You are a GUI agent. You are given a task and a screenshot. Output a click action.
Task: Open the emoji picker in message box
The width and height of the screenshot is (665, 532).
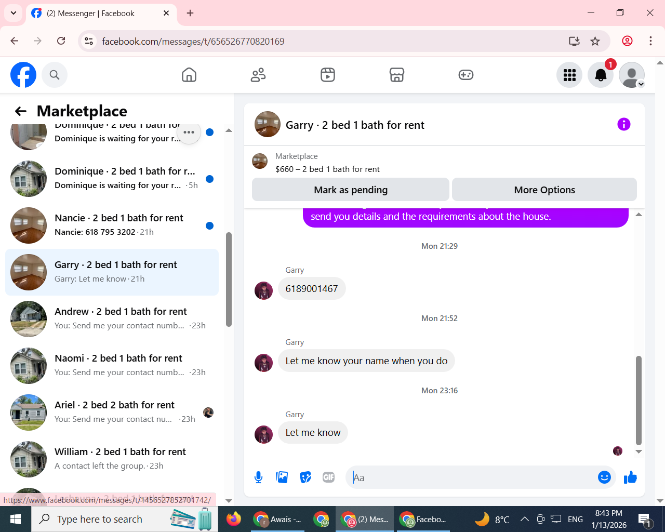click(604, 477)
